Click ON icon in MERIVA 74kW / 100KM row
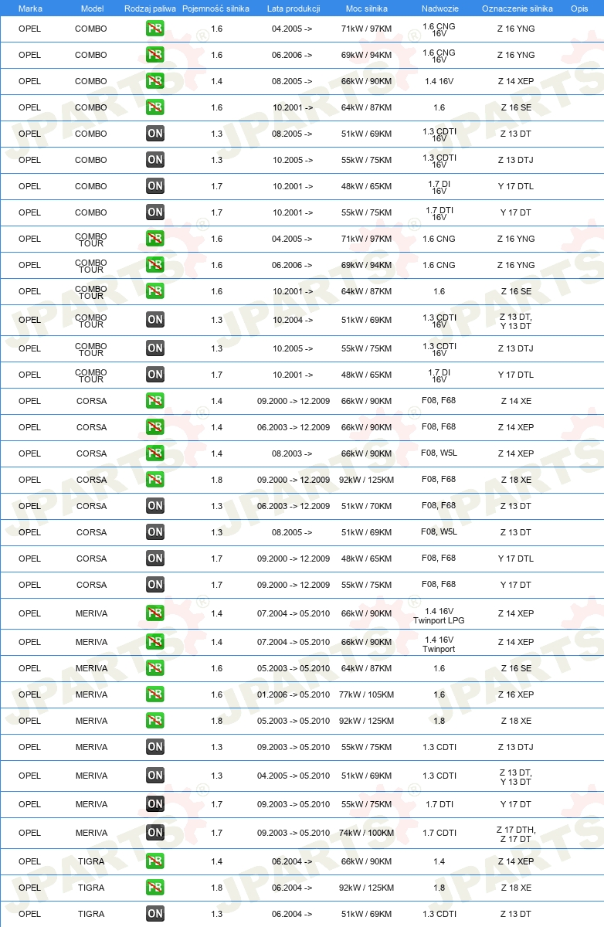 click(x=154, y=833)
